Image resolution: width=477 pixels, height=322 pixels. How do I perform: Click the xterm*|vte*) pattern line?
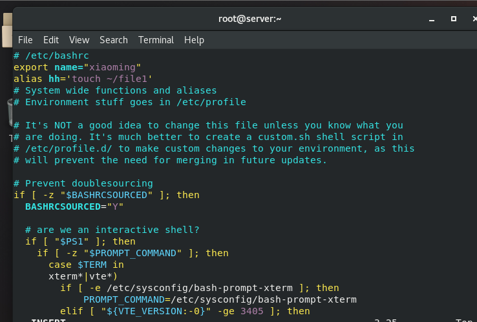click(x=83, y=276)
